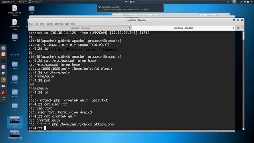This screenshot has height=143, width=254.
Task: Open the black Terminal icon in the dock
Action: coord(3,61)
